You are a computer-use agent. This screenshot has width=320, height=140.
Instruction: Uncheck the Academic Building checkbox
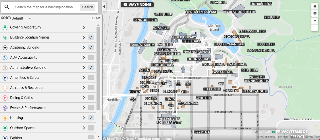pyautogui.click(x=91, y=47)
